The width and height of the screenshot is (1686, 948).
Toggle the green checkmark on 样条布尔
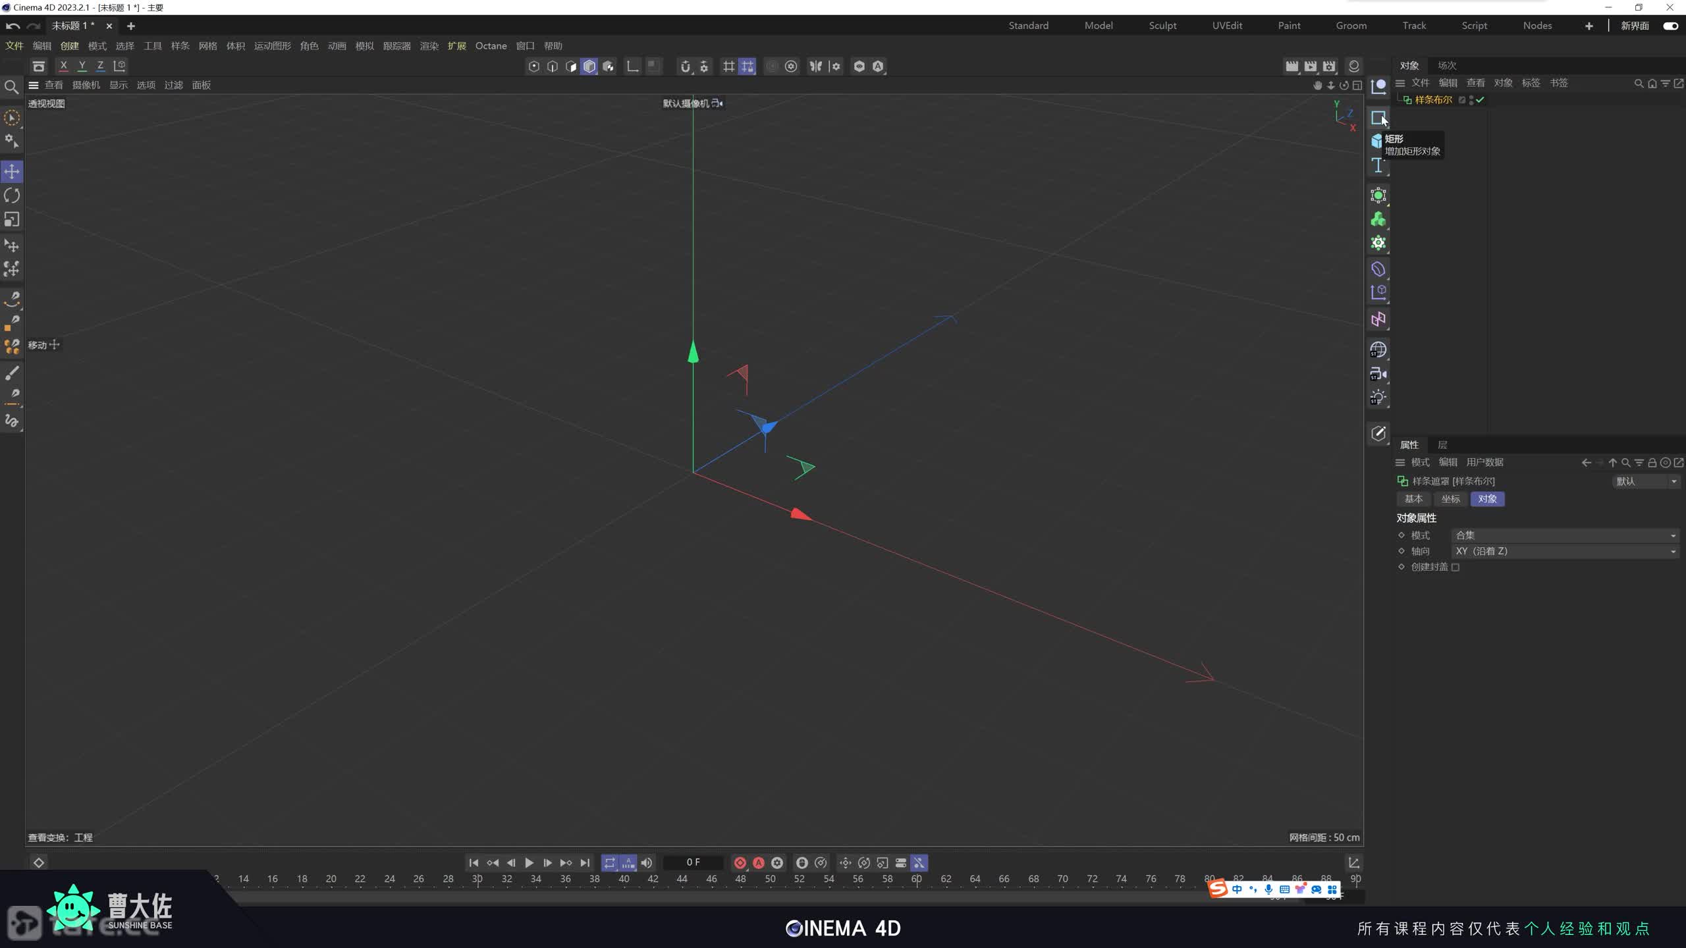1480,100
